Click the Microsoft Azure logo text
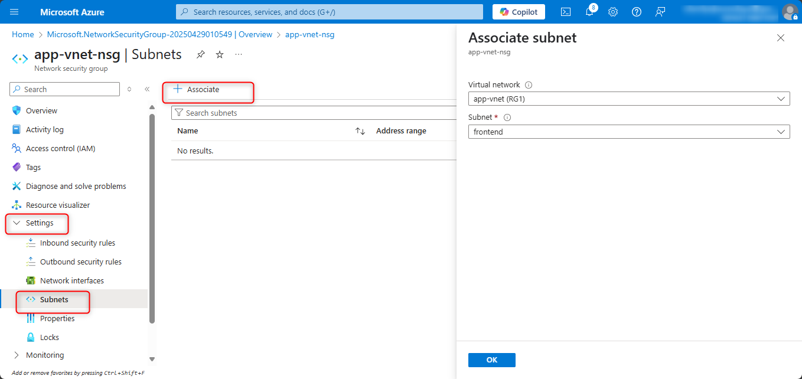 (72, 12)
